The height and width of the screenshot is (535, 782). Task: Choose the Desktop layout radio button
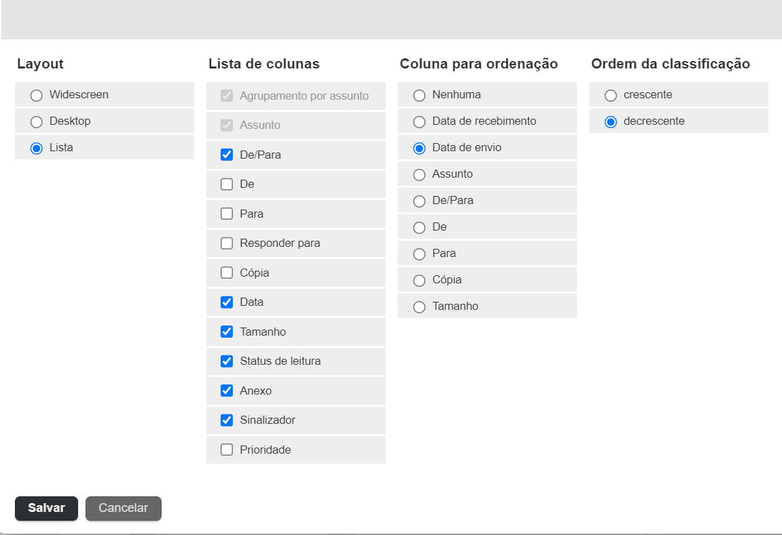click(37, 122)
